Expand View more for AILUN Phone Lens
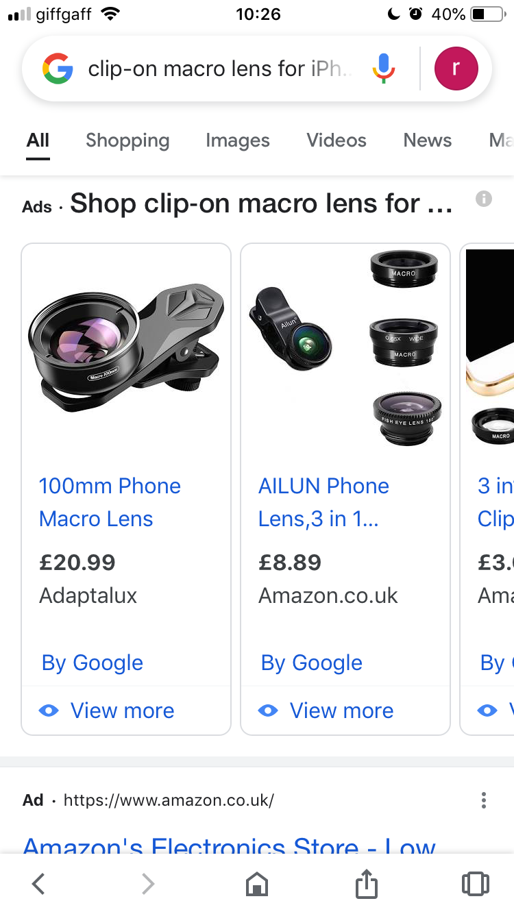514x914 pixels. 341,711
